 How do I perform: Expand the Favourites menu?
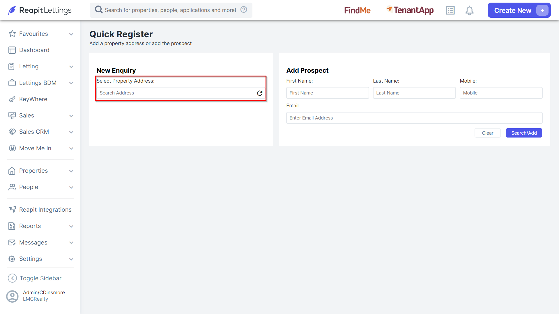(x=71, y=34)
